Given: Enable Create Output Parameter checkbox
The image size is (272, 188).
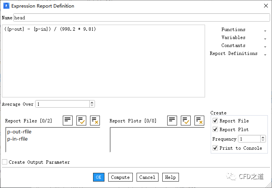Looking at the screenshot, I should click(x=5, y=162).
